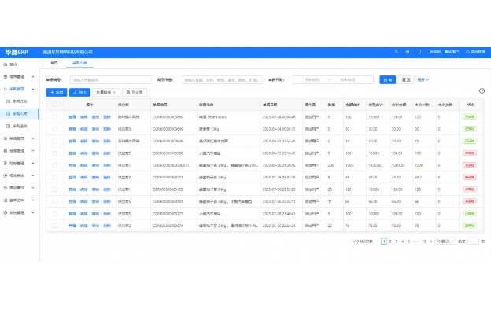Expand the 财务管理 menu arrow

(x=33, y=163)
